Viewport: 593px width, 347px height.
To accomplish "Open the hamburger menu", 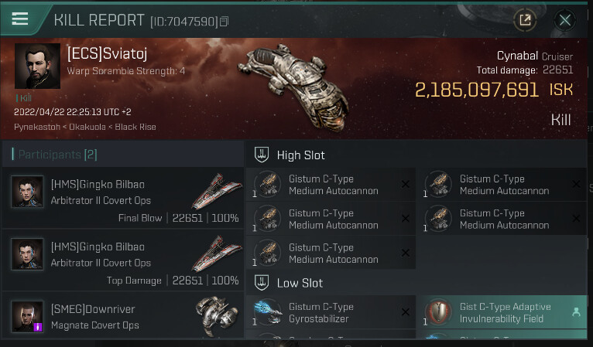I will 20,20.
